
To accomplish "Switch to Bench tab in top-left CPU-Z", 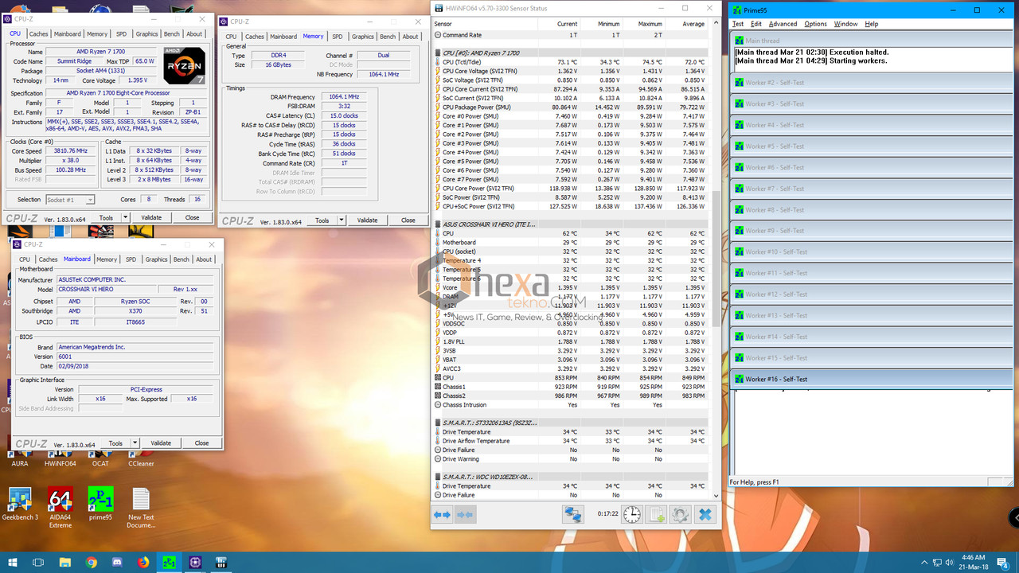I will click(171, 34).
